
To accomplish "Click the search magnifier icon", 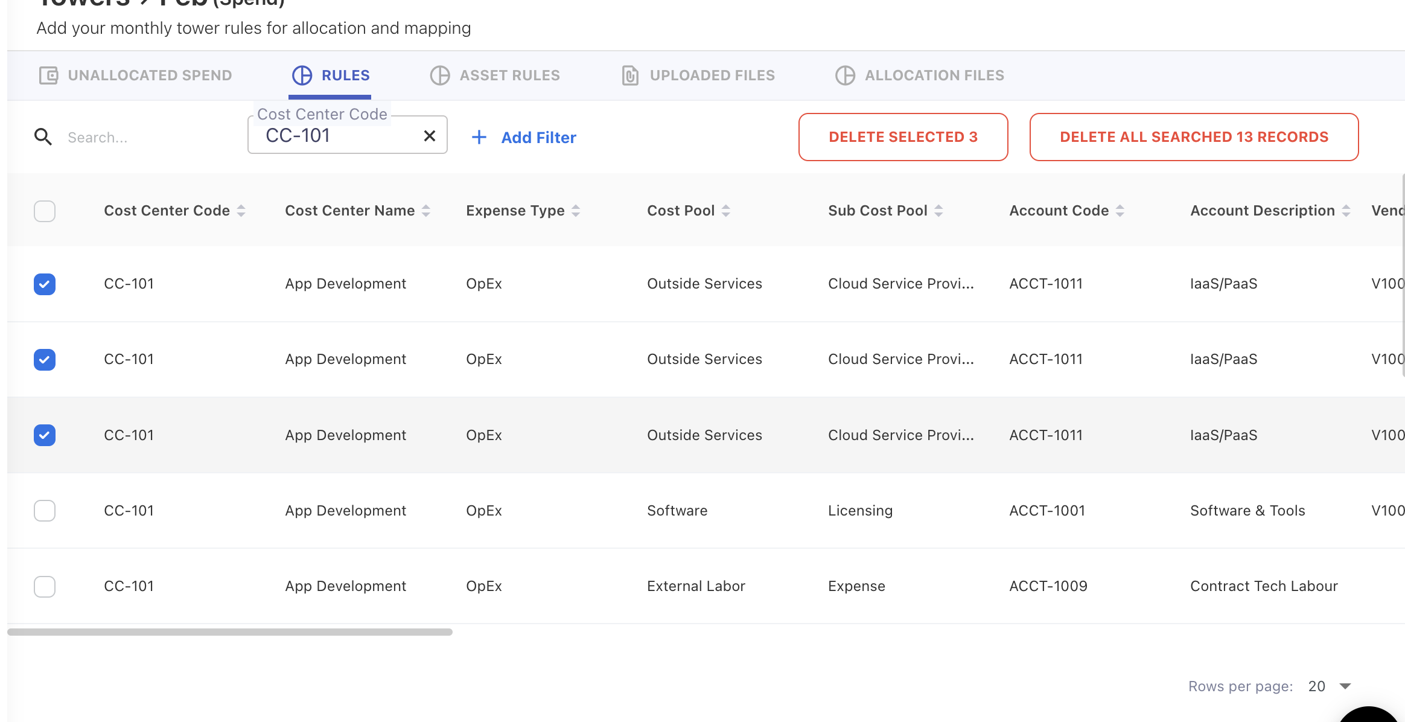I will pos(43,137).
